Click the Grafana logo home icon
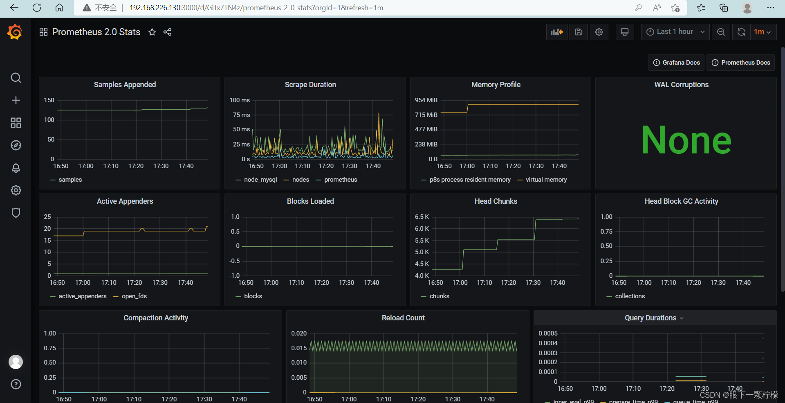This screenshot has width=785, height=403. click(x=15, y=32)
